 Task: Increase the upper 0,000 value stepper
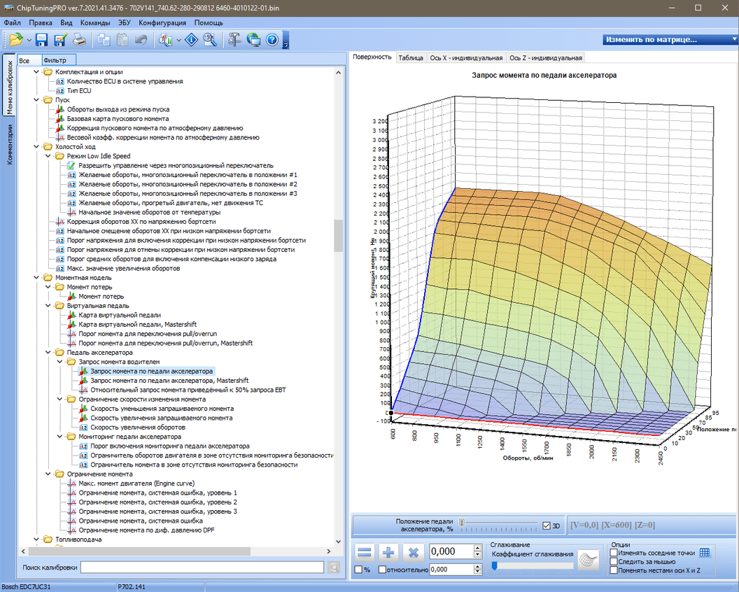pos(477,548)
